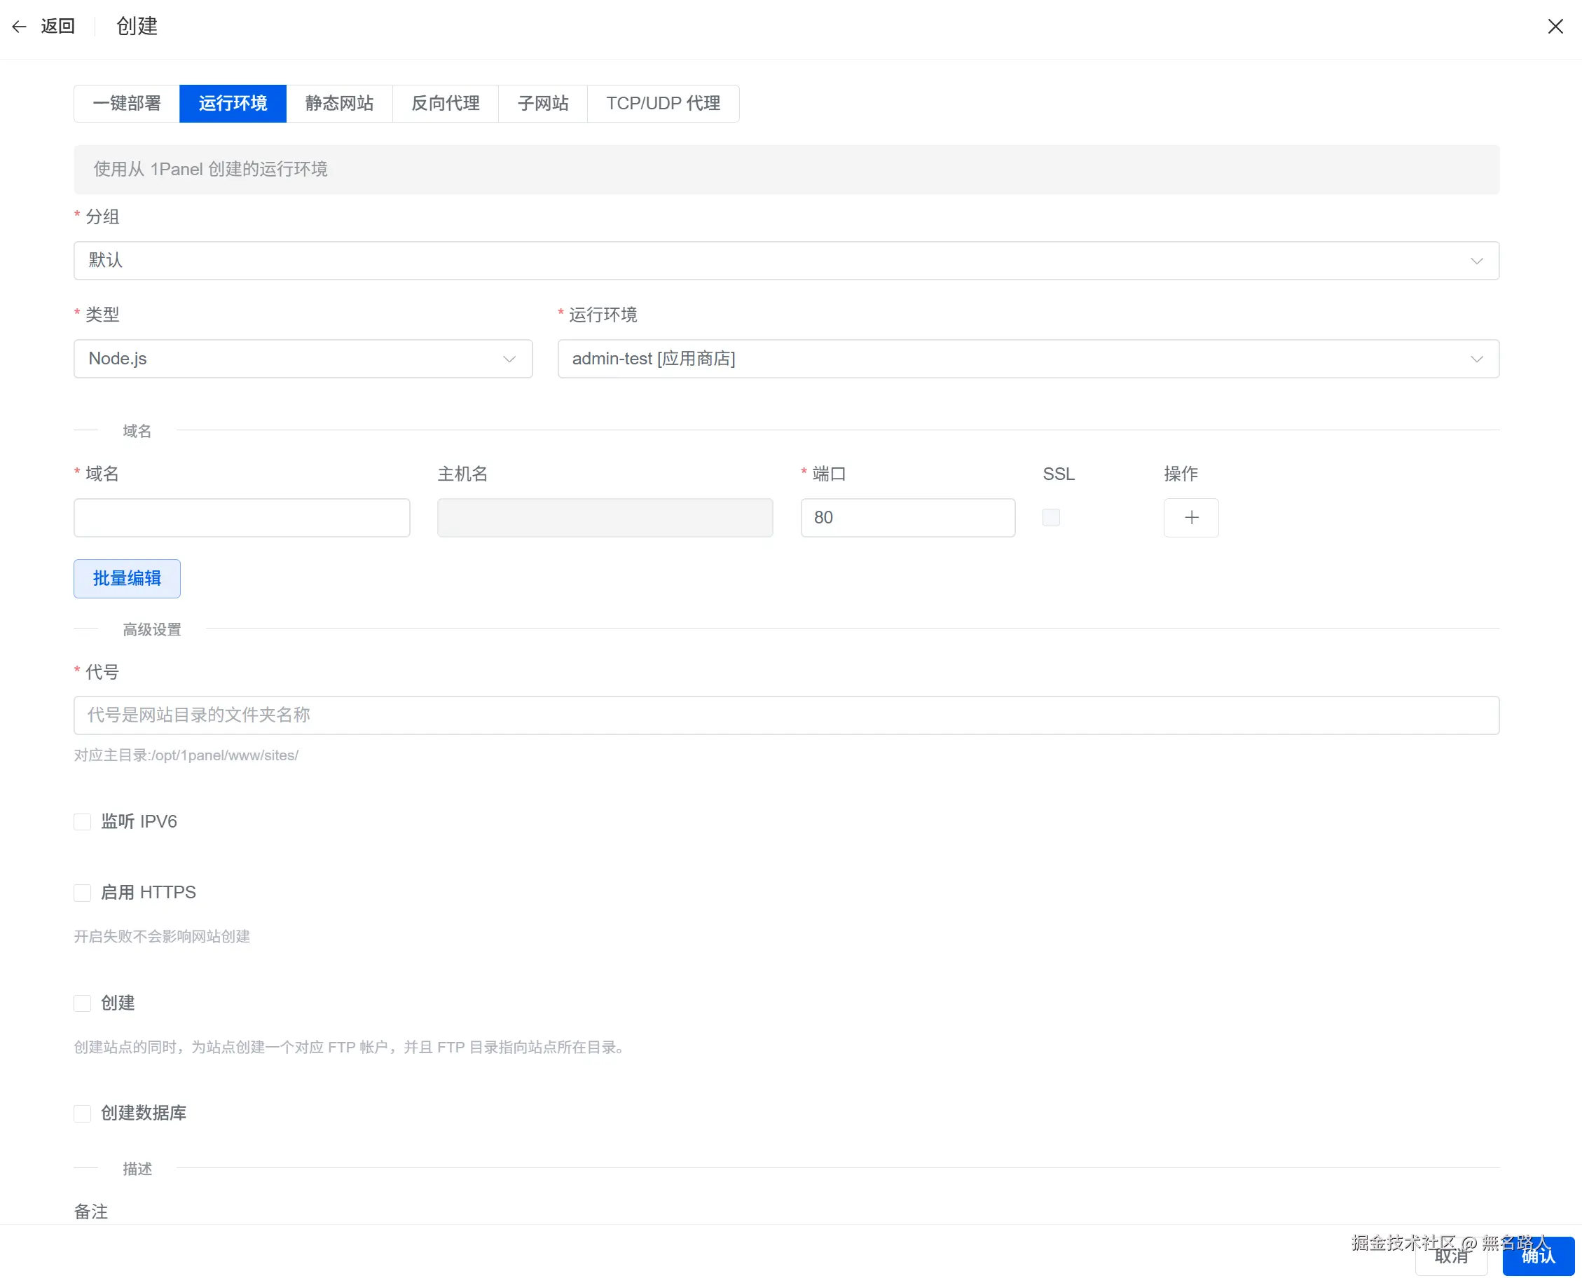1582x1283 pixels.
Task: Click into the 域名 input field
Action: coord(242,517)
